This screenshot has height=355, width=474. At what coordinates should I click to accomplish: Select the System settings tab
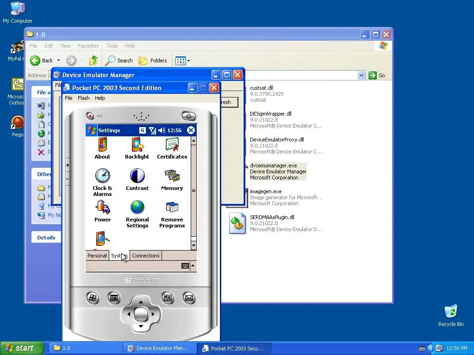(119, 255)
